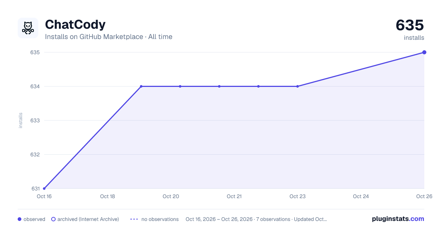
Task: Click the 'Oct 16' x-axis label
Action: click(44, 196)
